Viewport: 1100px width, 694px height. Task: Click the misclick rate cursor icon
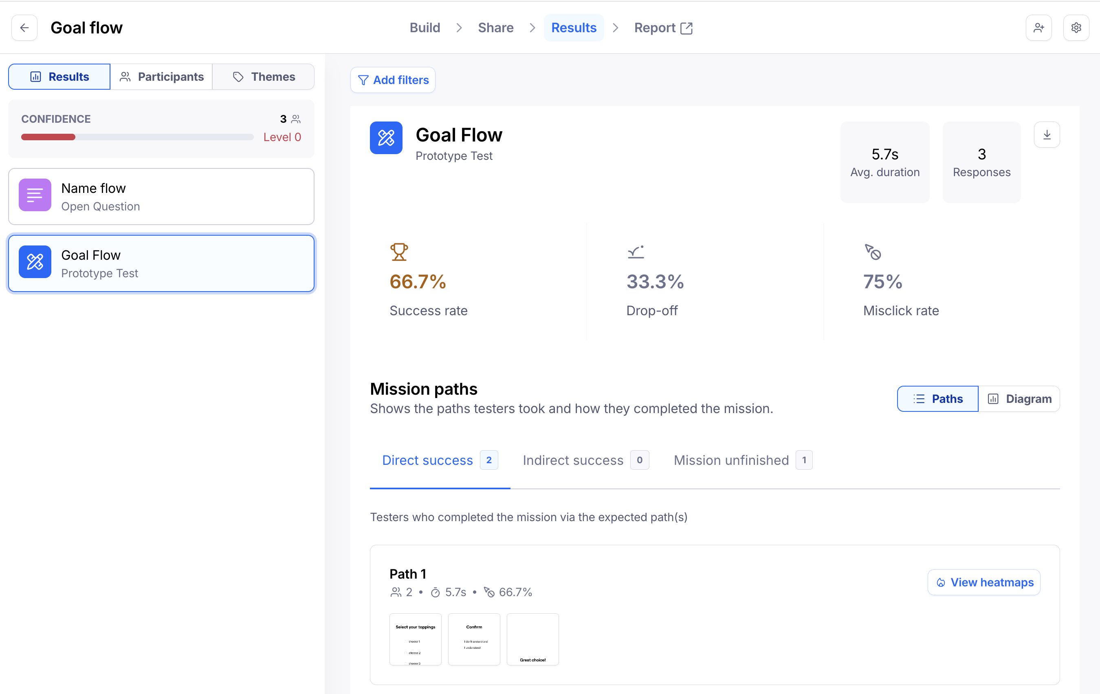tap(873, 252)
